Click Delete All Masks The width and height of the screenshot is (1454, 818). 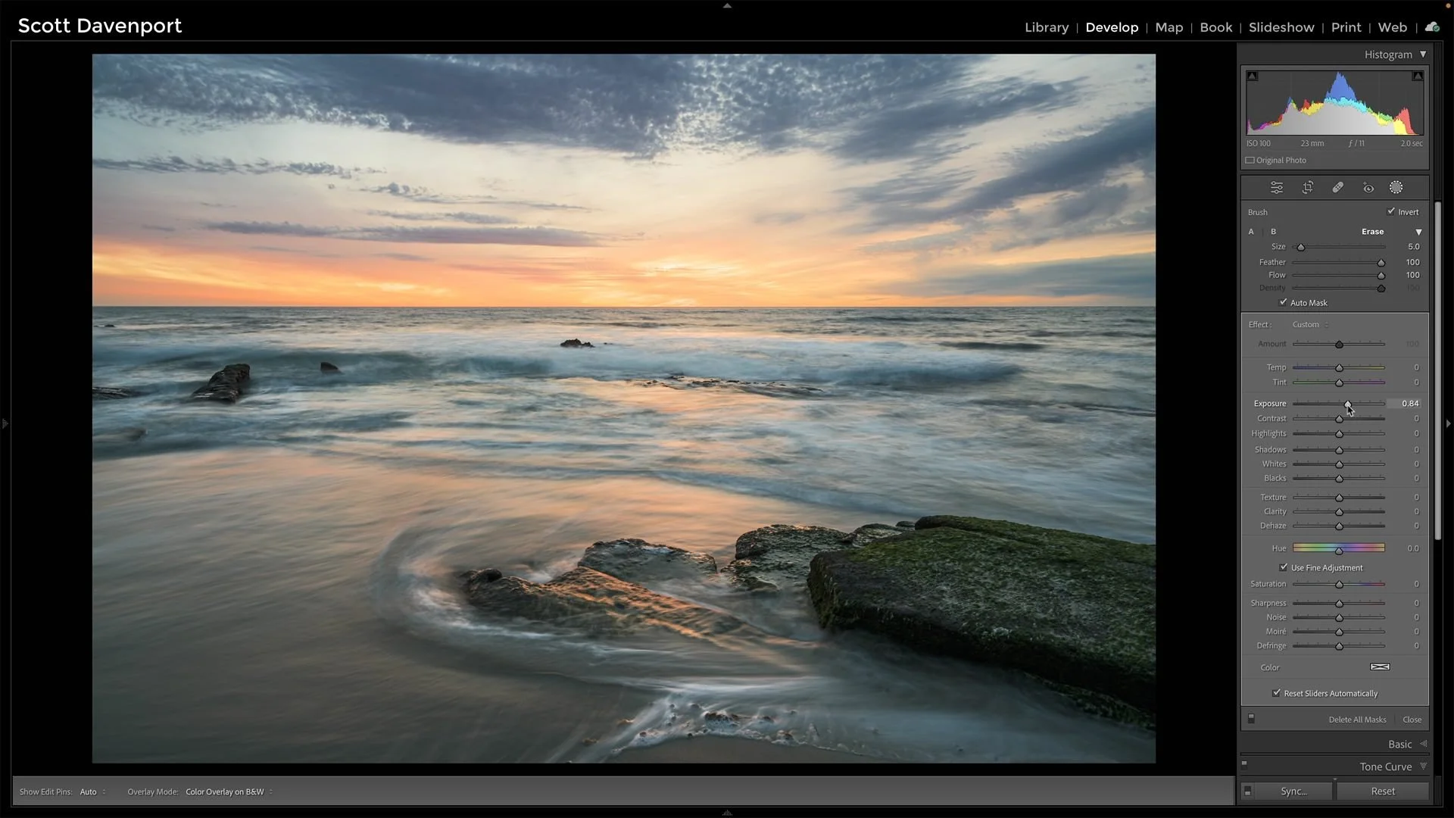1356,719
